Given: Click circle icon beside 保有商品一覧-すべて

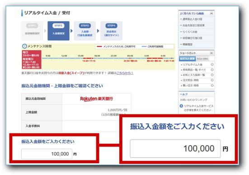Looking at the screenshot, I should (212, 70).
